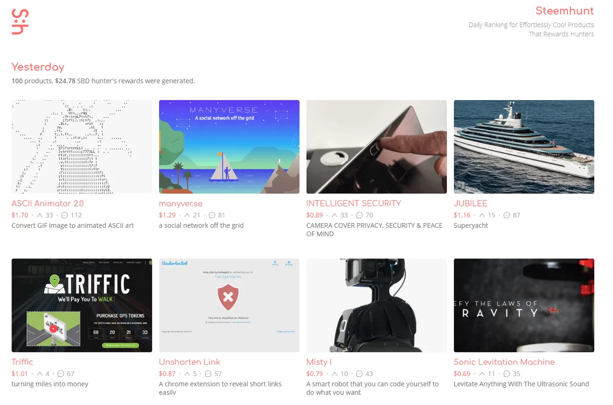Screen dimensions: 613x405
Task: Click upvote arrow on INTELLIGENT SECURITY
Action: (x=335, y=215)
